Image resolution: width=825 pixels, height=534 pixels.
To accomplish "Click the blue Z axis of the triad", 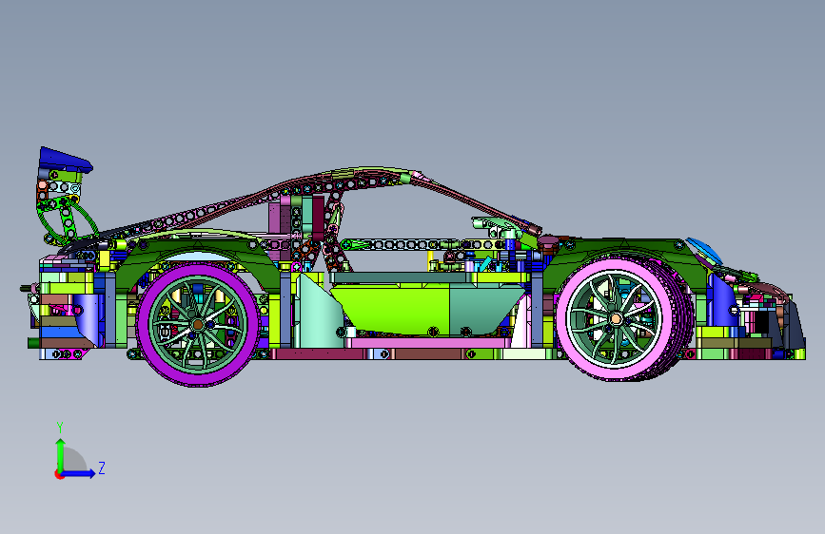I will [x=79, y=473].
